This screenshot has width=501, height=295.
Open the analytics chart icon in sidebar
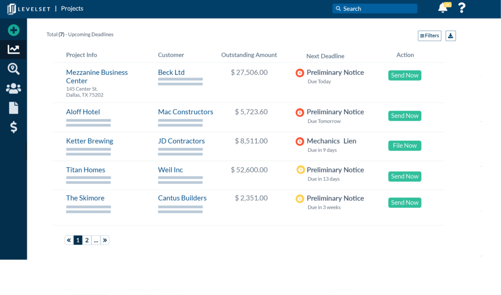pyautogui.click(x=14, y=49)
